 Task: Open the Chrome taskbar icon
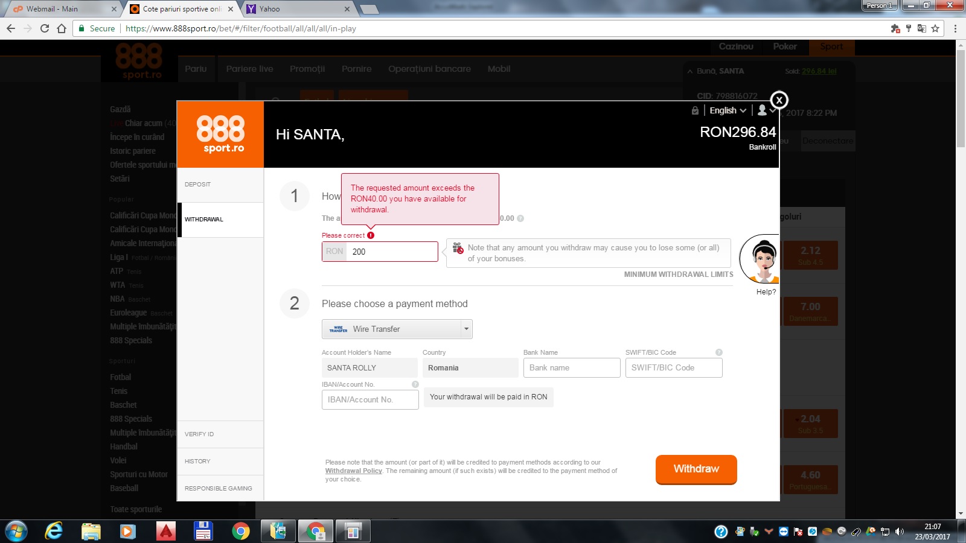pos(240,532)
